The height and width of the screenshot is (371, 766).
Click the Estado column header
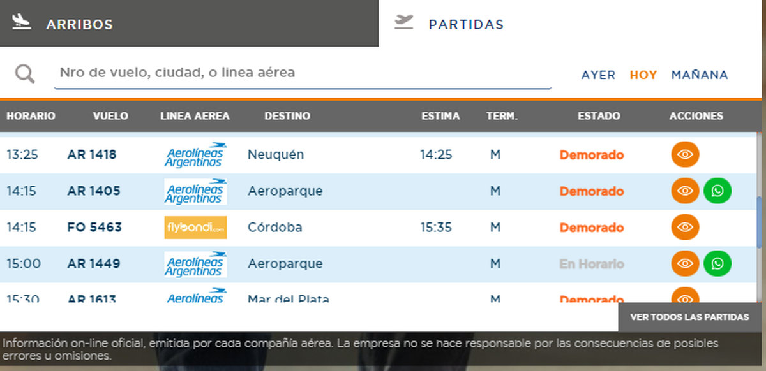[x=598, y=116]
